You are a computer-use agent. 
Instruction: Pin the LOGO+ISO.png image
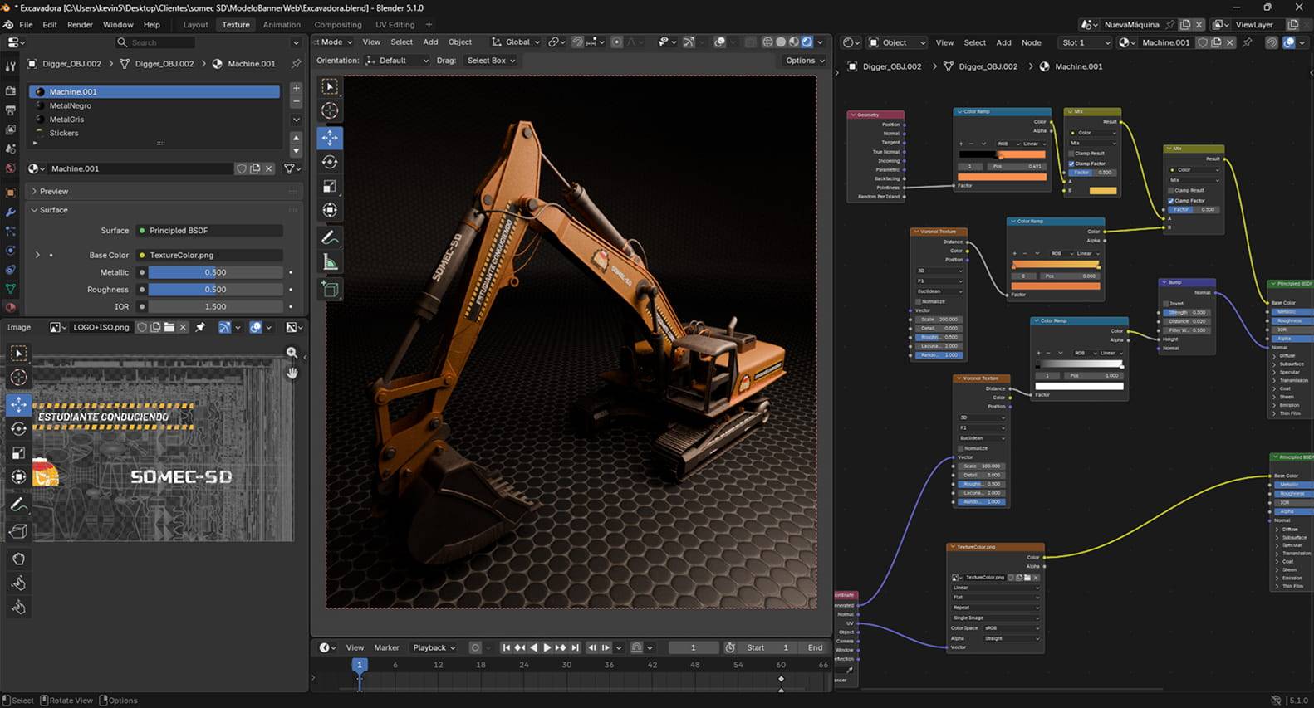pyautogui.click(x=200, y=327)
